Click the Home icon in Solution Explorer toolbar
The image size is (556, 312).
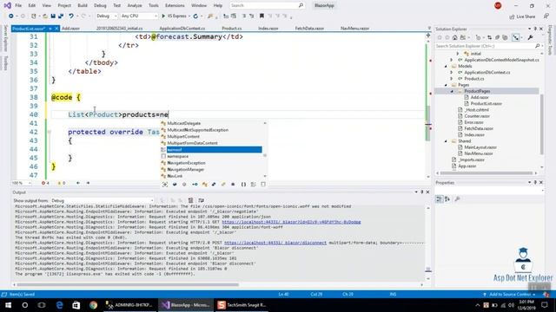(x=454, y=37)
